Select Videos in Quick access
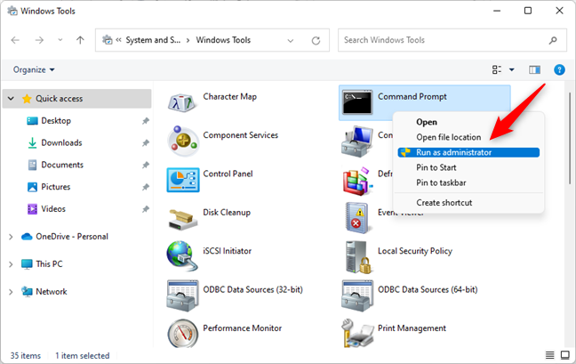Viewport: 576px width, 364px height. coord(53,209)
